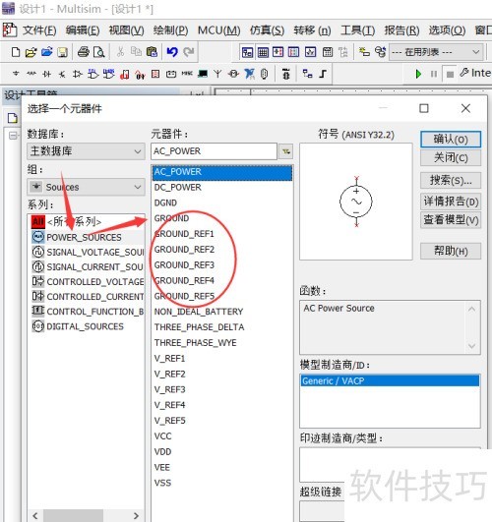The width and height of the screenshot is (492, 522).
Task: Stop the simulation
Action: tap(450, 74)
